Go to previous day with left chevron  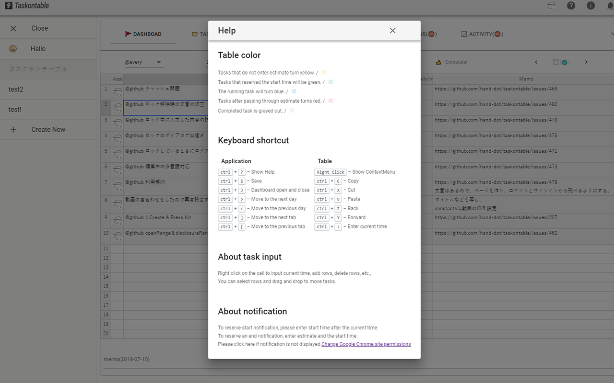point(536,62)
